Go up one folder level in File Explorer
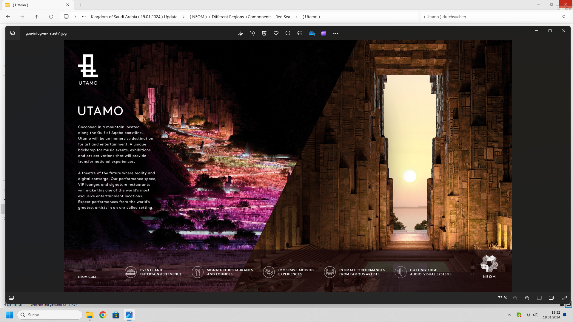 click(36, 17)
